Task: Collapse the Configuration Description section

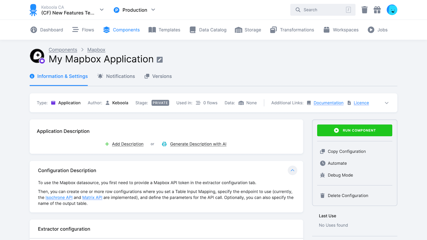Action: click(292, 170)
